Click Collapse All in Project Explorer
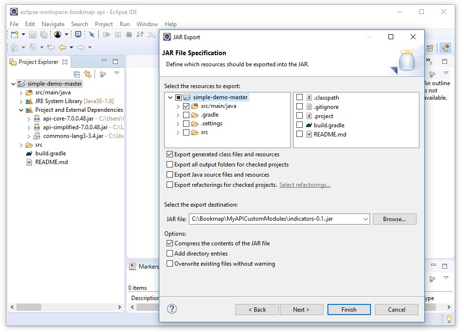 pyautogui.click(x=77, y=74)
